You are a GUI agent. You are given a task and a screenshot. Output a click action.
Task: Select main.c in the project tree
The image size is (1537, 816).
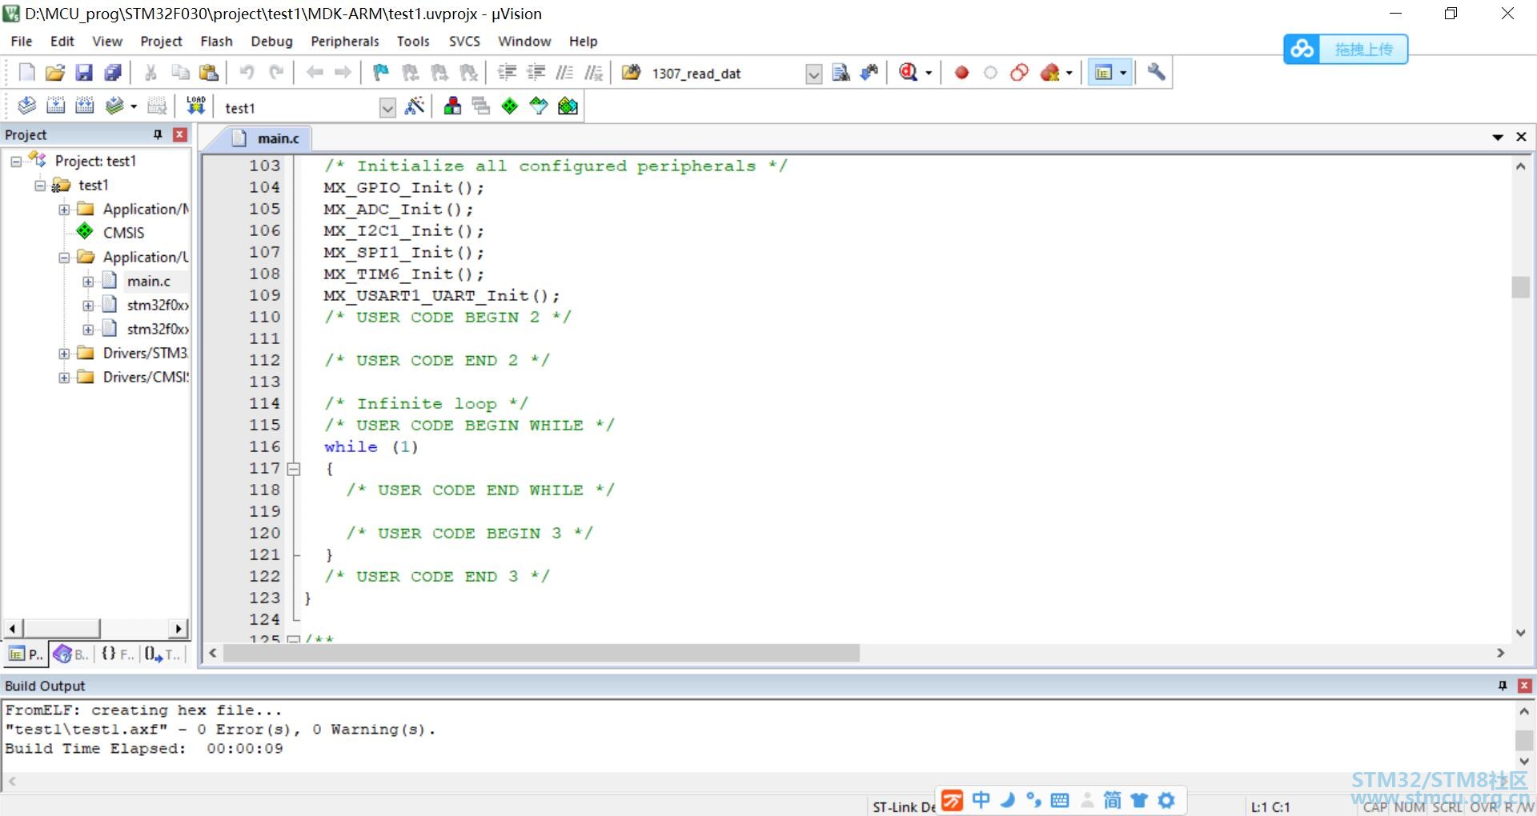click(x=149, y=282)
